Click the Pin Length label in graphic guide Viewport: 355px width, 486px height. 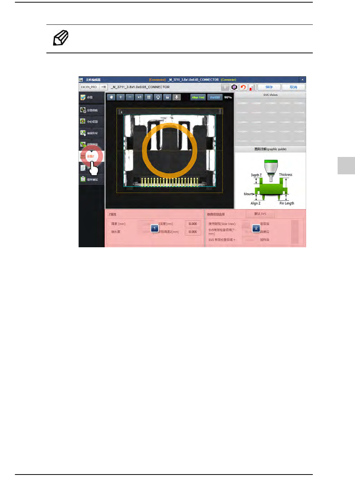[287, 203]
